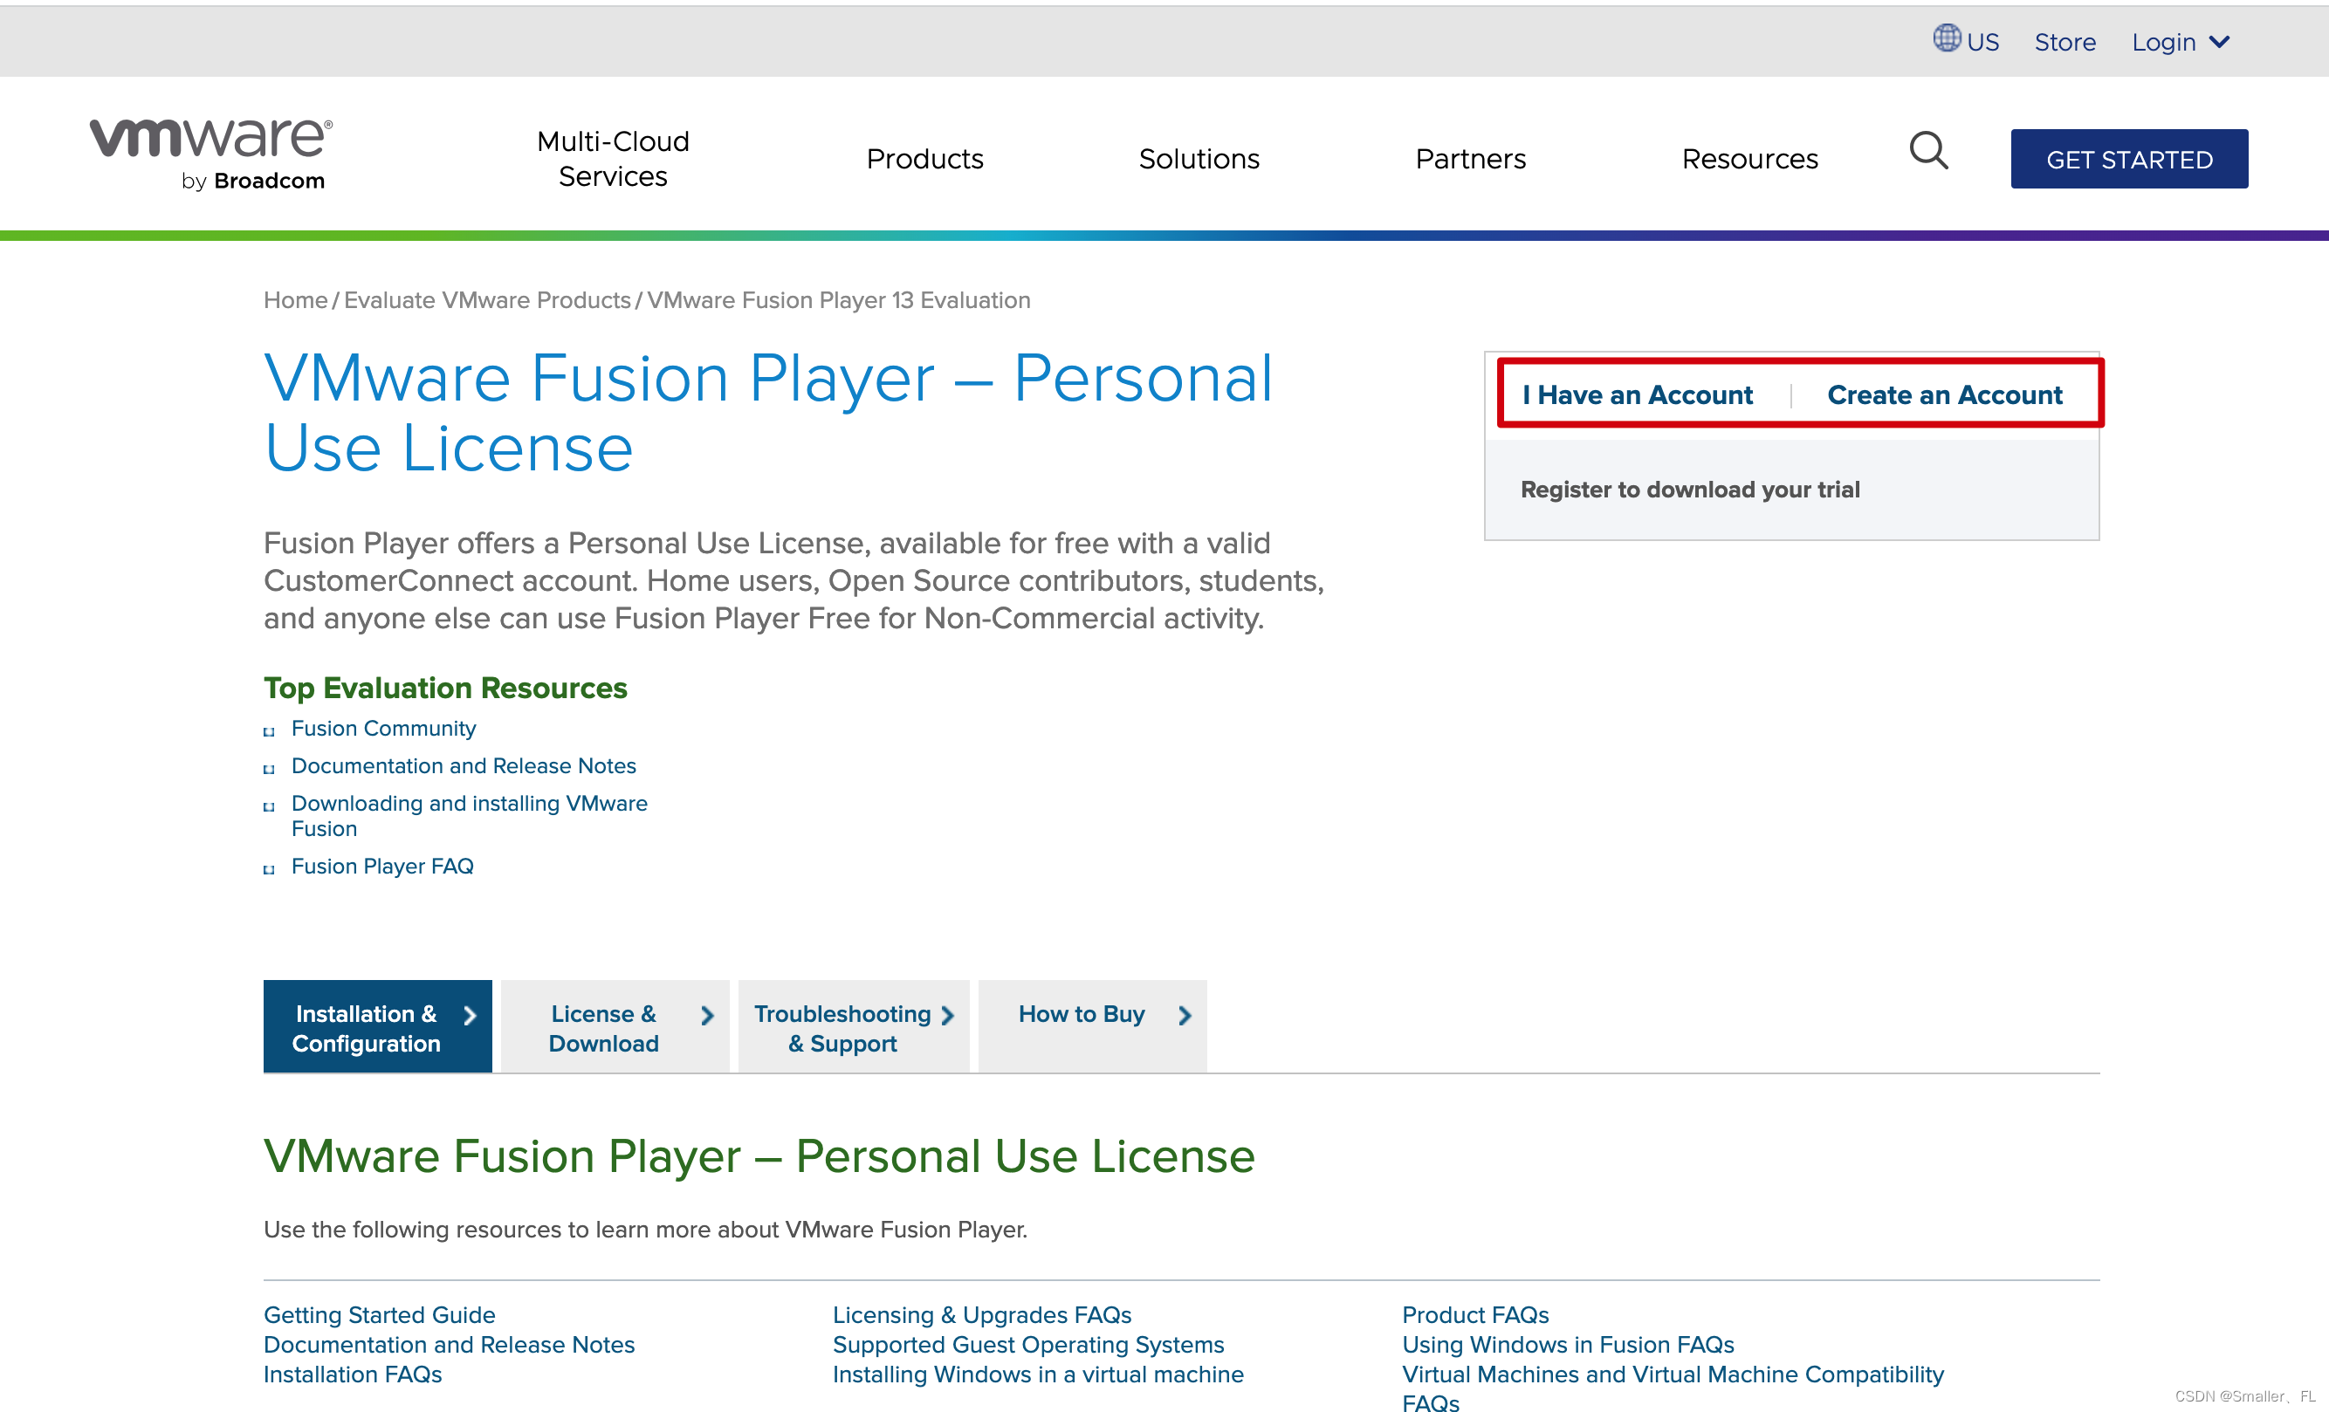The image size is (2329, 1412).
Task: Click the chevron arrow on License & Download tab
Action: (x=707, y=1015)
